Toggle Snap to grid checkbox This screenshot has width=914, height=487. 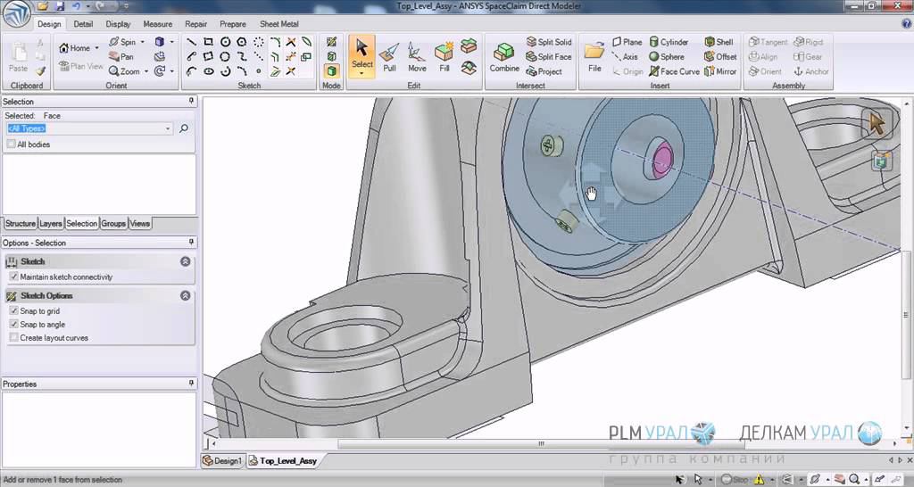[x=14, y=310]
